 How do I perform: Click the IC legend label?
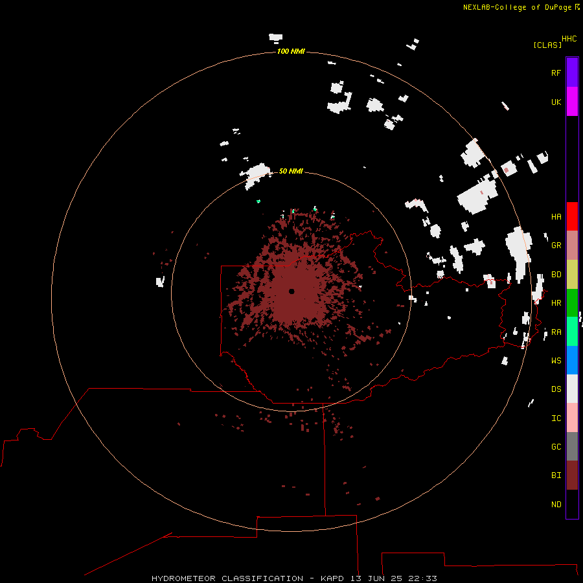556,418
